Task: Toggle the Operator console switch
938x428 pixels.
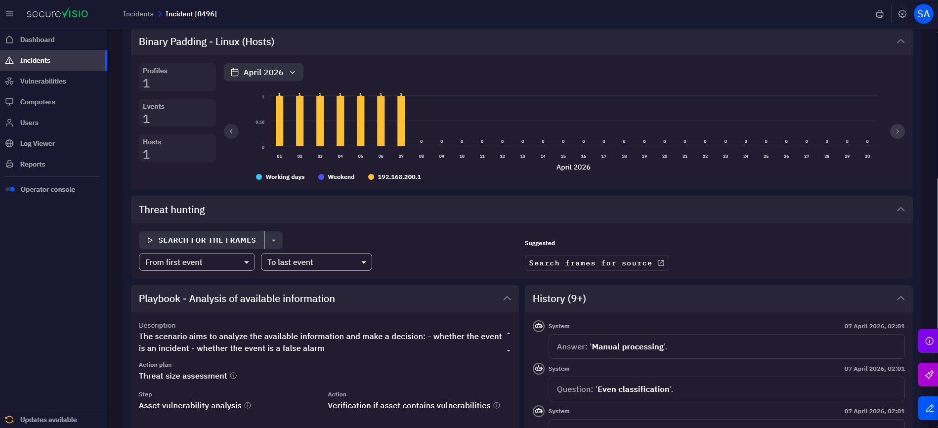Action: point(10,189)
